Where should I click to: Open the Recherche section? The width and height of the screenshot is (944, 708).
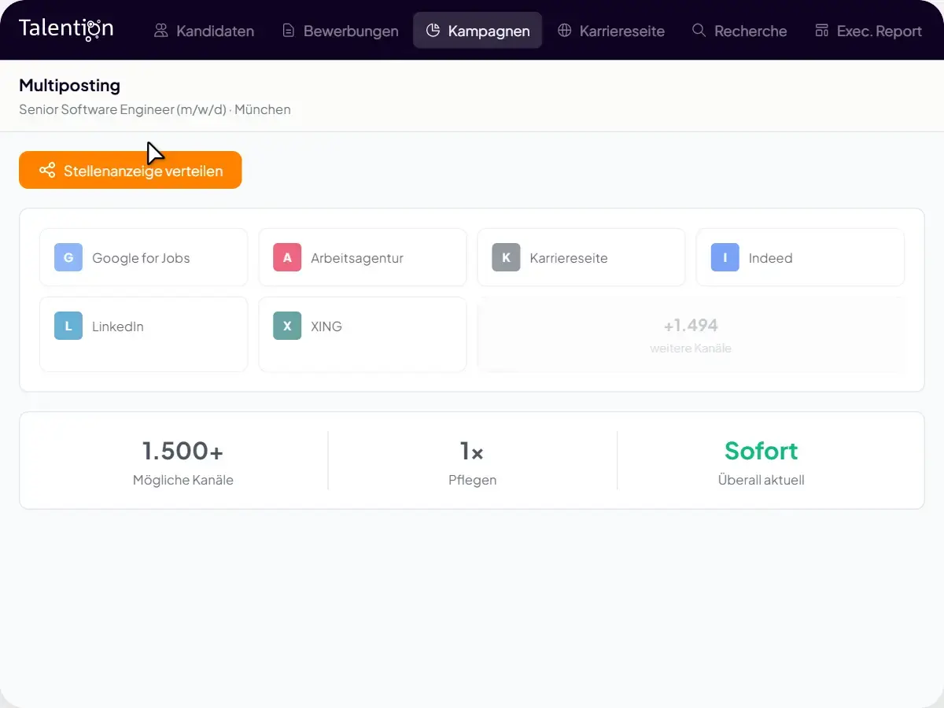click(739, 30)
